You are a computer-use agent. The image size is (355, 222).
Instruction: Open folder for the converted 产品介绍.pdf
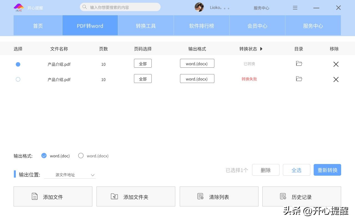(x=299, y=63)
